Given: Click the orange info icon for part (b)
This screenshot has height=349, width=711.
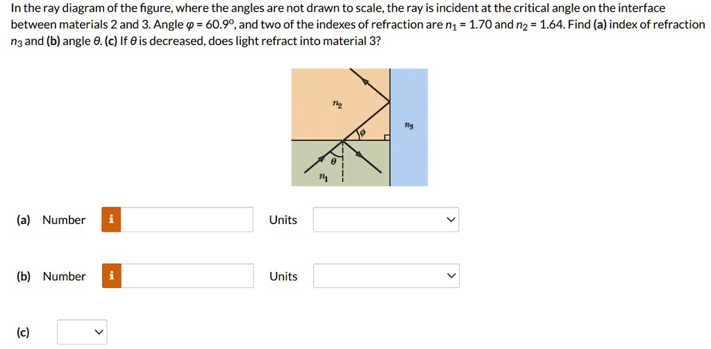Looking at the screenshot, I should click(x=112, y=276).
